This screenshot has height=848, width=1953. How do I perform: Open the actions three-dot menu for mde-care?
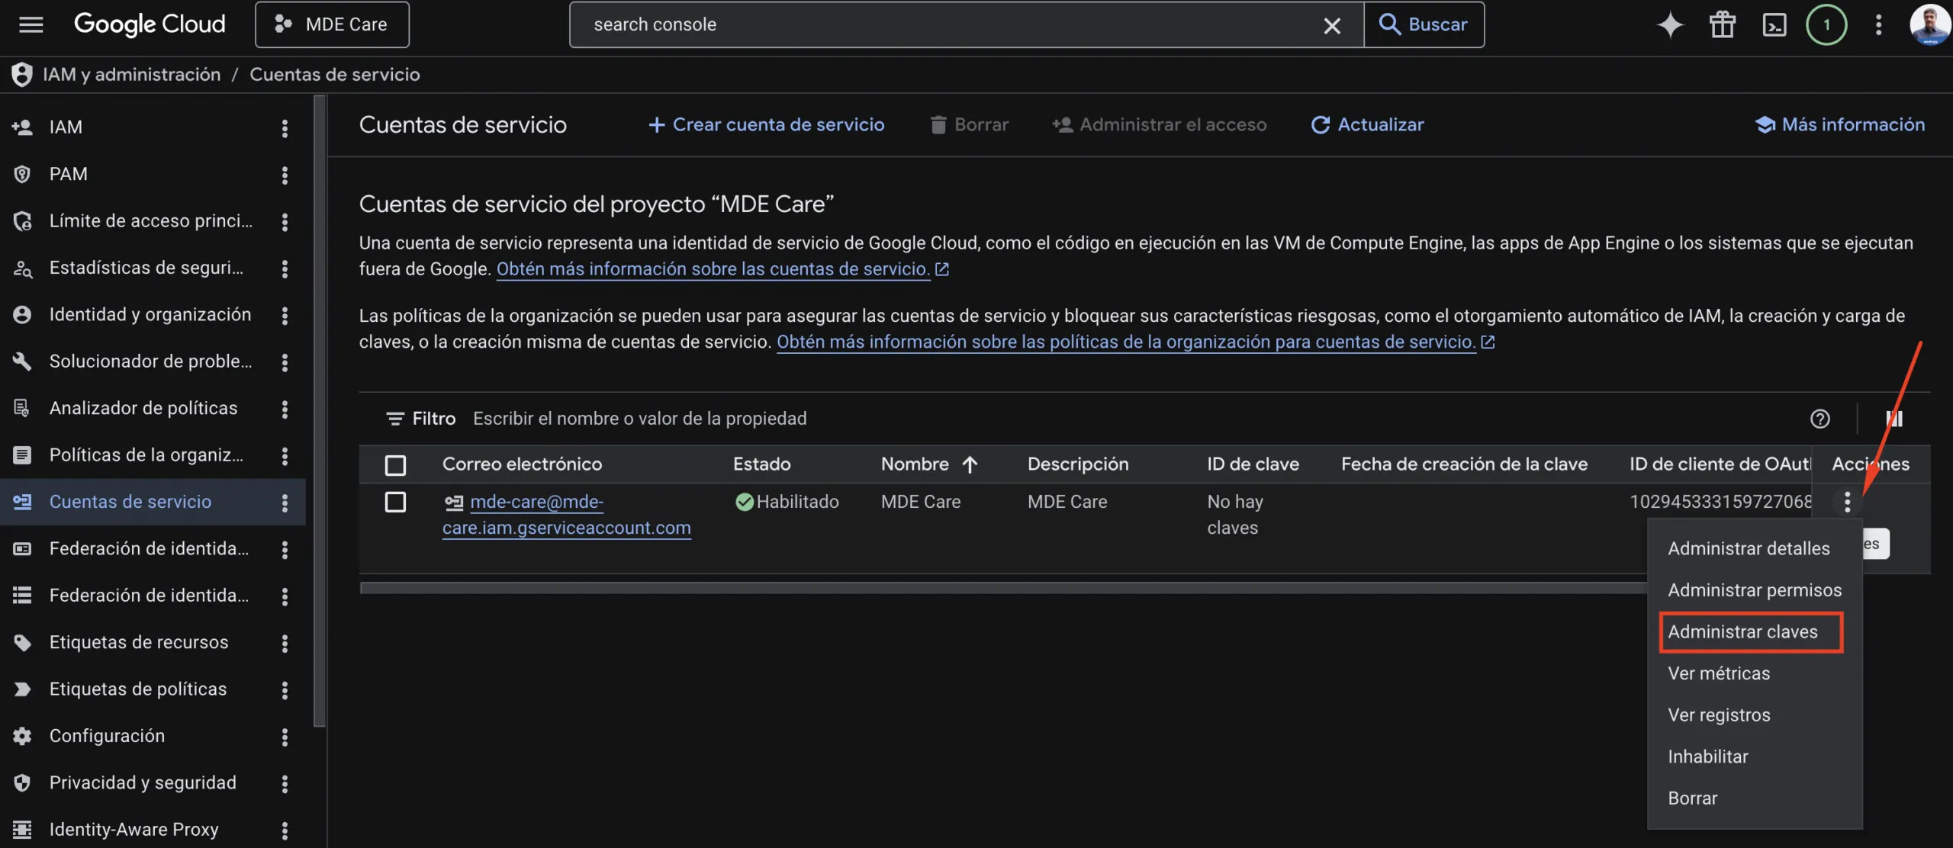coord(1847,502)
